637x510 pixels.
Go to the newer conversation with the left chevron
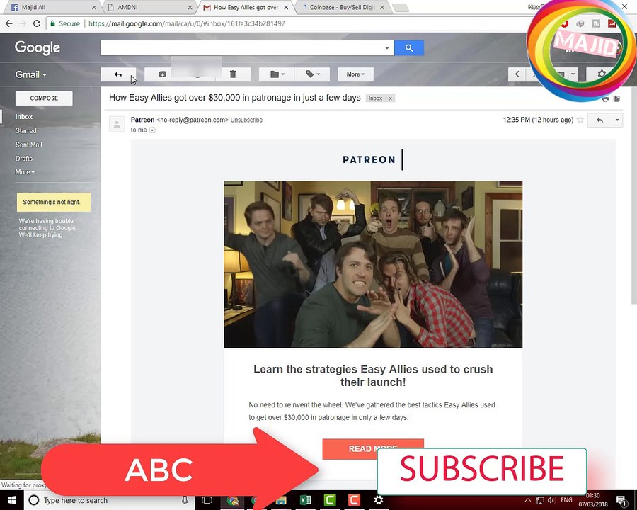[517, 74]
